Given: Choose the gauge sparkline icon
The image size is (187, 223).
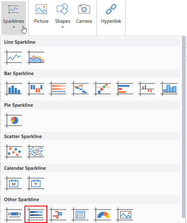Looking at the screenshot, I should (102, 215).
